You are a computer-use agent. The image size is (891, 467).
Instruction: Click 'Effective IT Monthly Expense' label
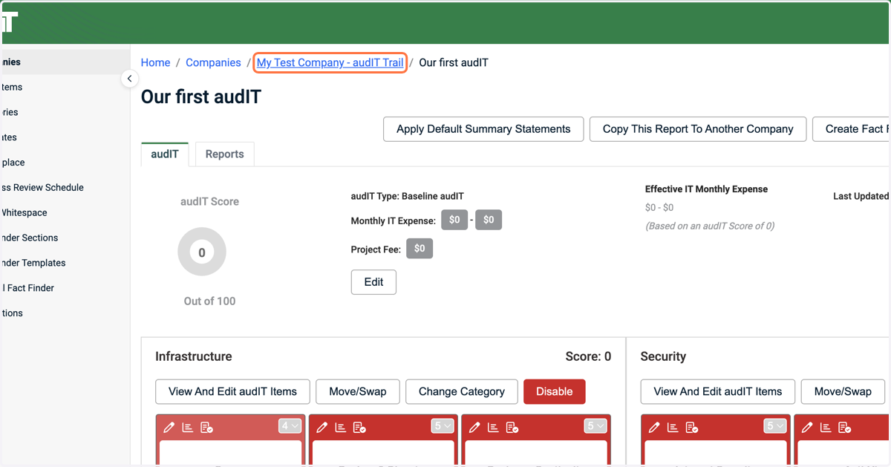click(x=706, y=189)
